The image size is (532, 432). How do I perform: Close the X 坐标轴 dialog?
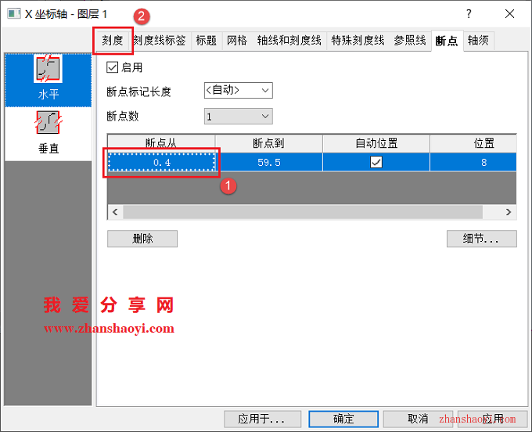(509, 14)
